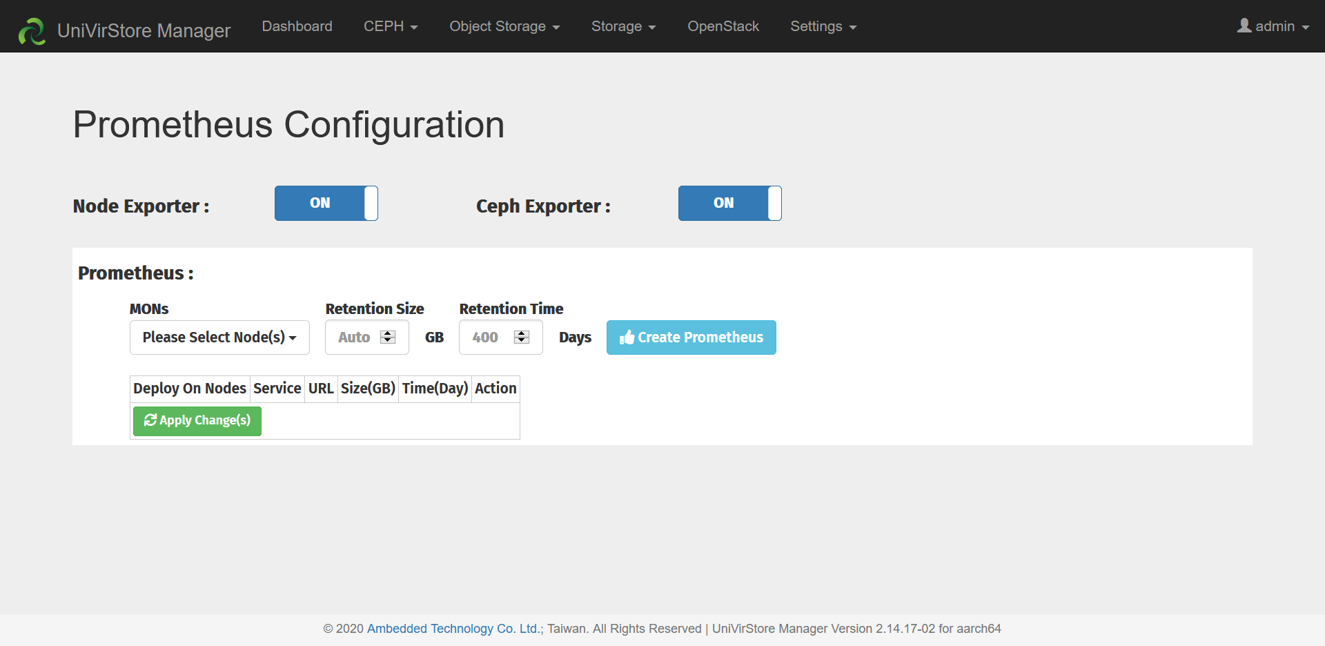Open the Storage dropdown in navbar

pyautogui.click(x=623, y=26)
